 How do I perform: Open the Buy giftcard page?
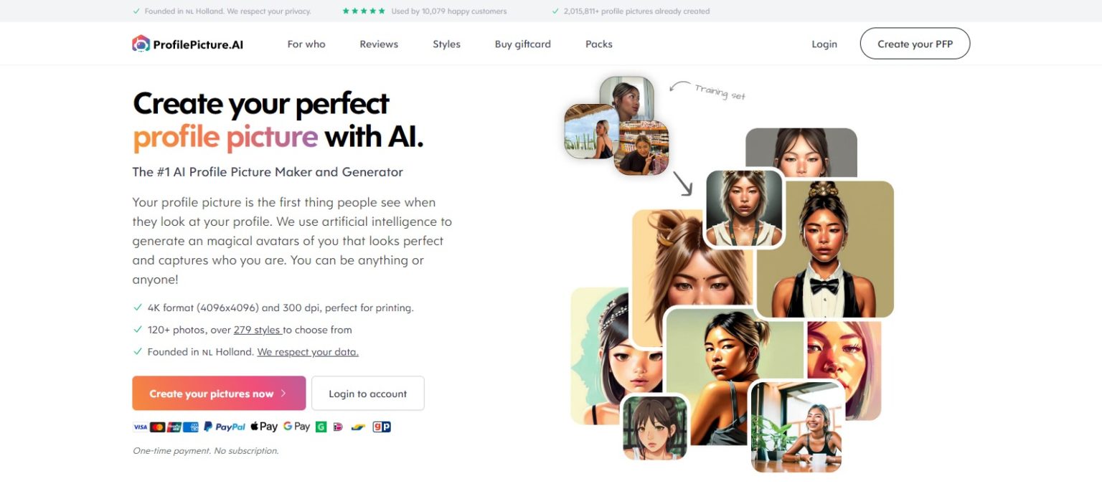(523, 44)
